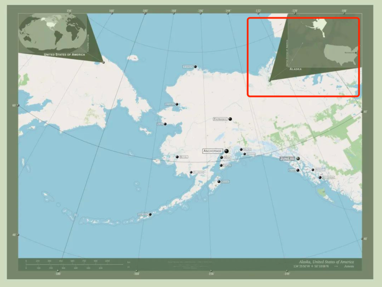The width and height of the screenshot is (382, 287).
Task: Select the Juneau capital marker dot
Action: (298, 159)
